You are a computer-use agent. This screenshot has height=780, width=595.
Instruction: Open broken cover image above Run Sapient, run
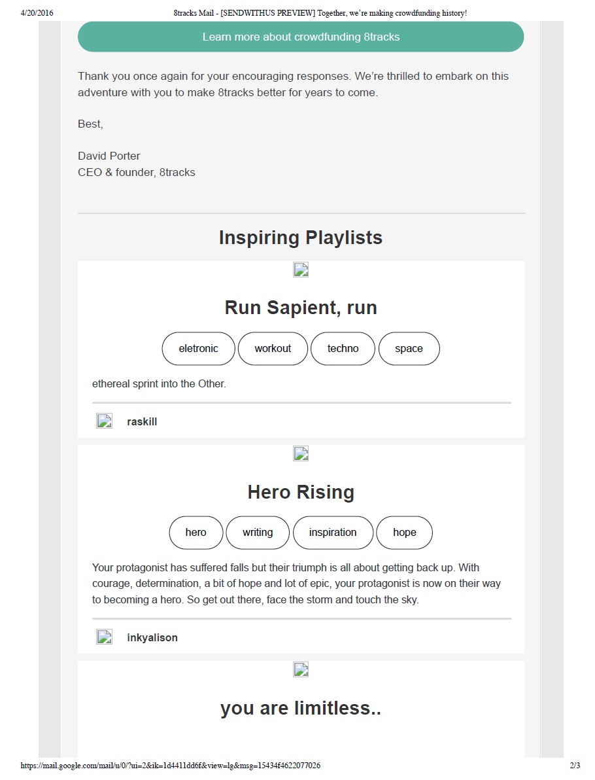point(301,270)
